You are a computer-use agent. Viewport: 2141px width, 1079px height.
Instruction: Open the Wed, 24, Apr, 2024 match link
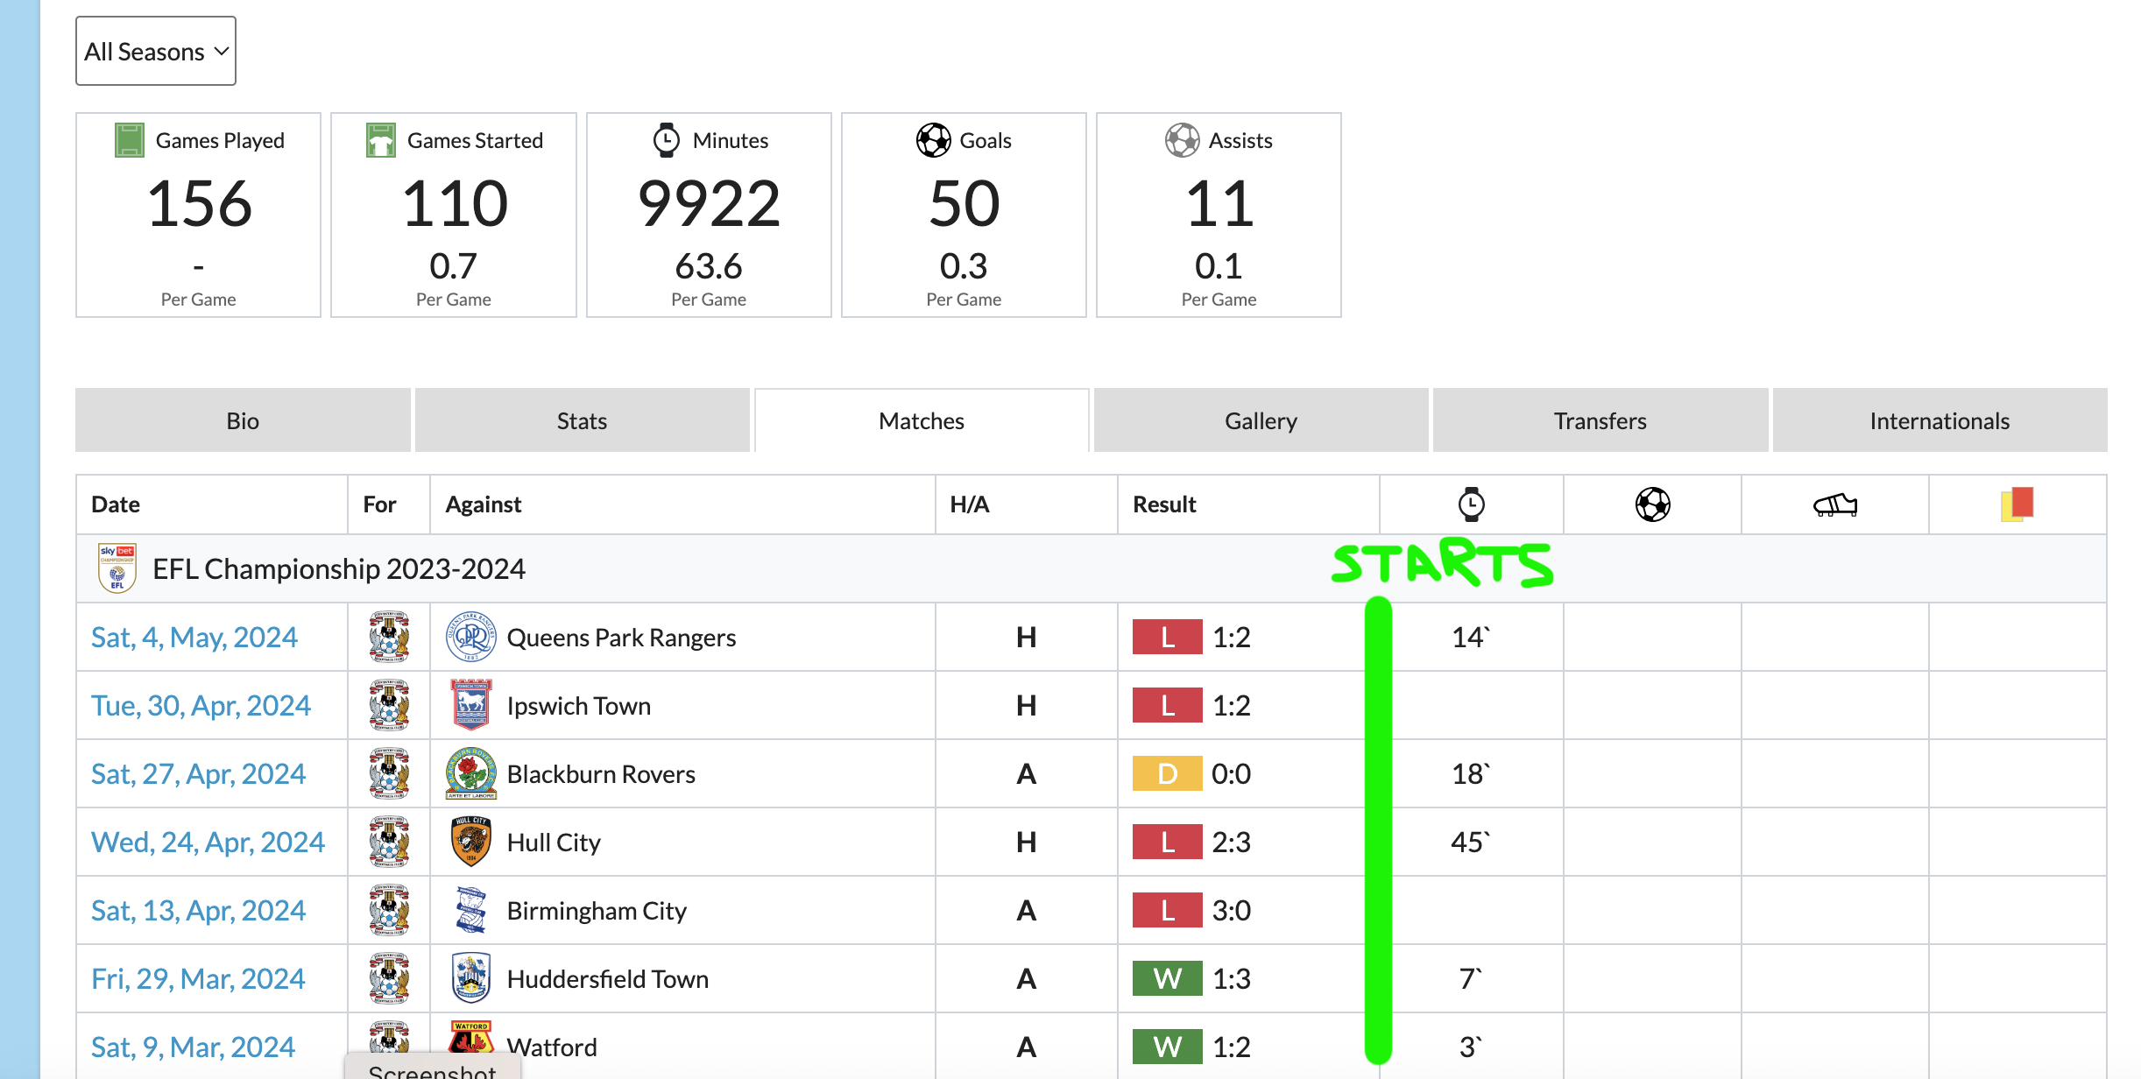click(x=208, y=842)
